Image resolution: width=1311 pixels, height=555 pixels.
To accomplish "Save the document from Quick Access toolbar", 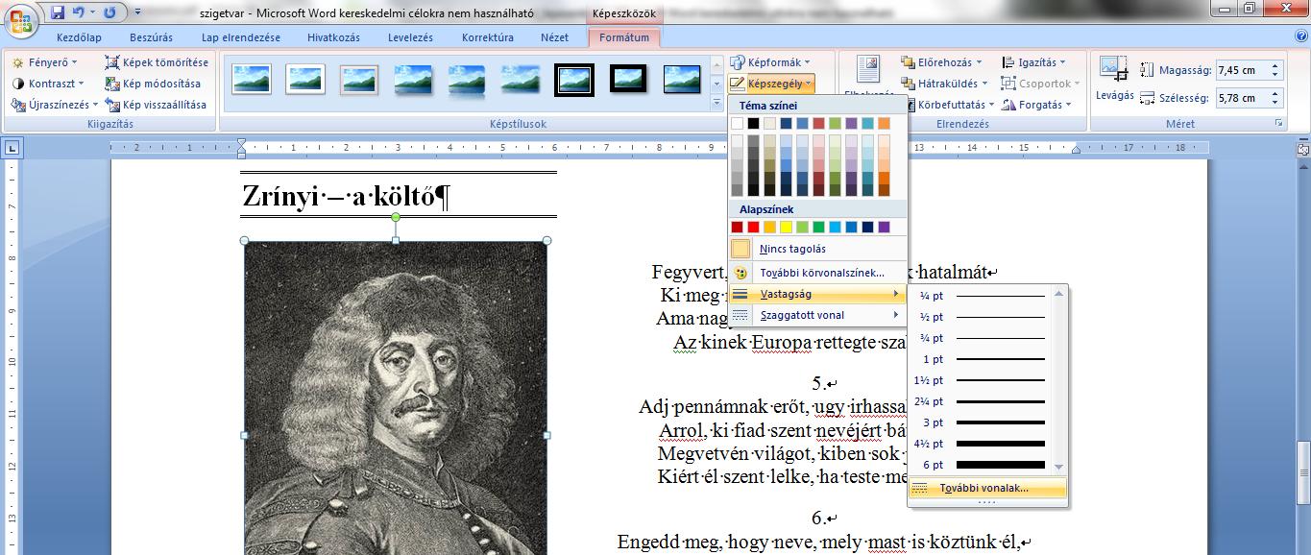I will pyautogui.click(x=58, y=12).
